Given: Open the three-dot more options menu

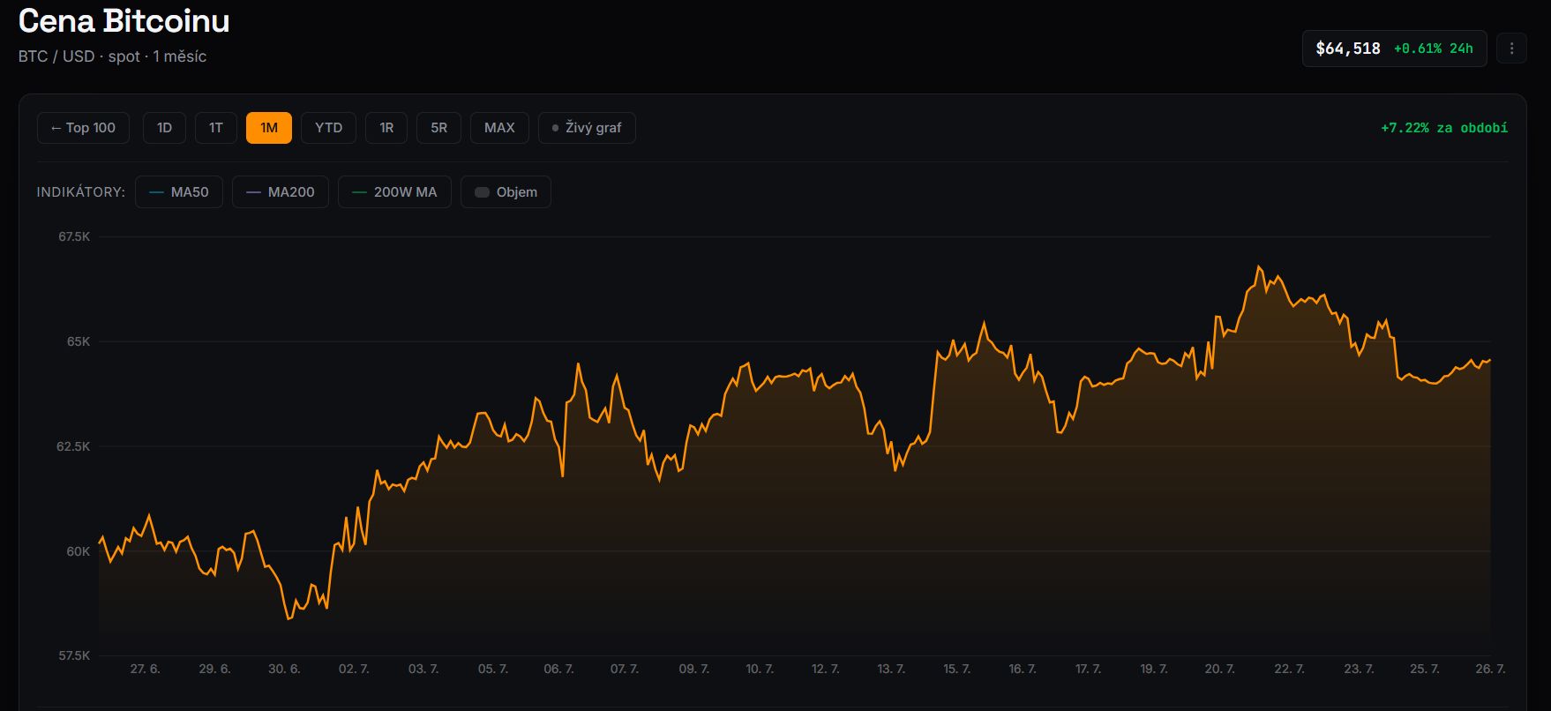Looking at the screenshot, I should tap(1511, 49).
